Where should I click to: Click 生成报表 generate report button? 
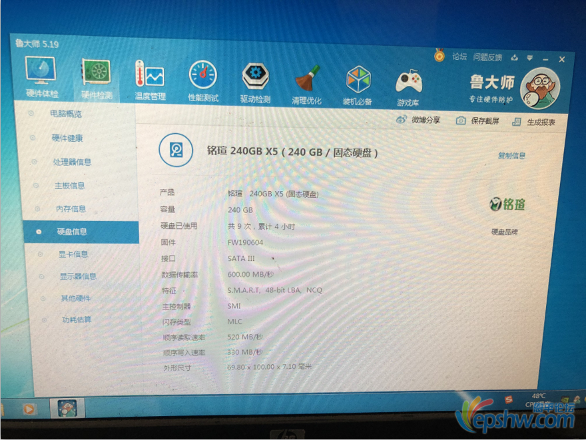[533, 122]
